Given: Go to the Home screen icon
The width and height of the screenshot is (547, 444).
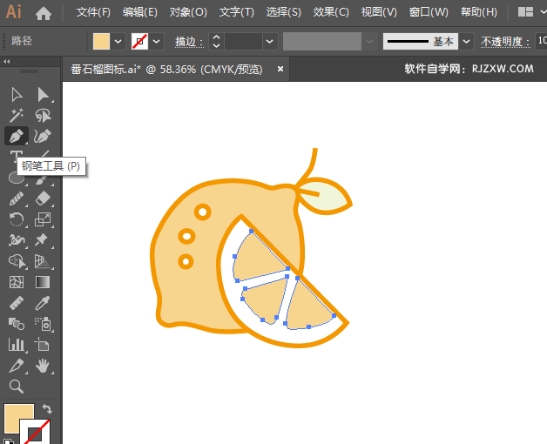Looking at the screenshot, I should [x=44, y=12].
